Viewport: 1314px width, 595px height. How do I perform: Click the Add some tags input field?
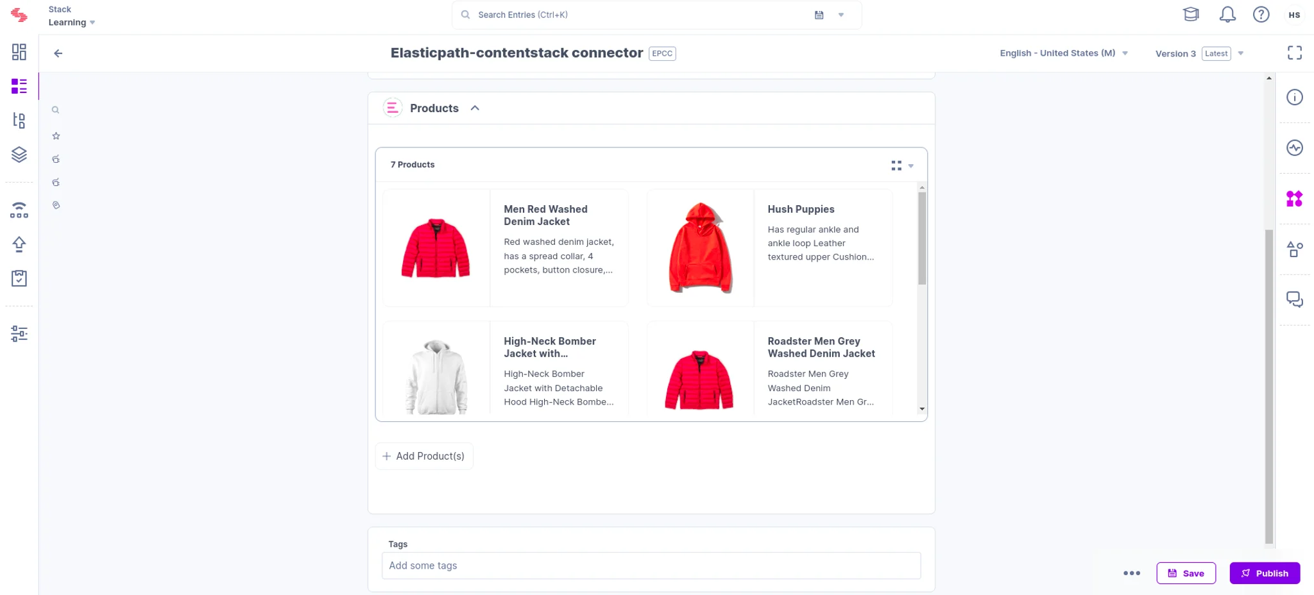click(651, 566)
